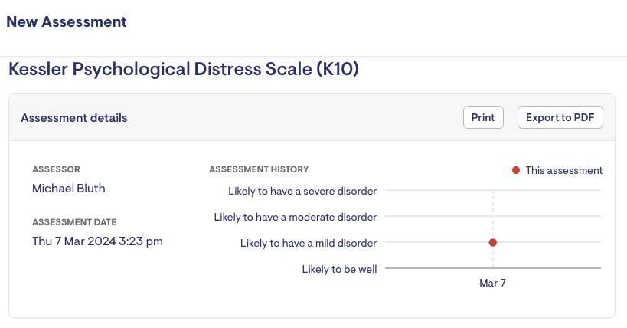Click the assessment date Thu 7 Mar 2024

(97, 241)
